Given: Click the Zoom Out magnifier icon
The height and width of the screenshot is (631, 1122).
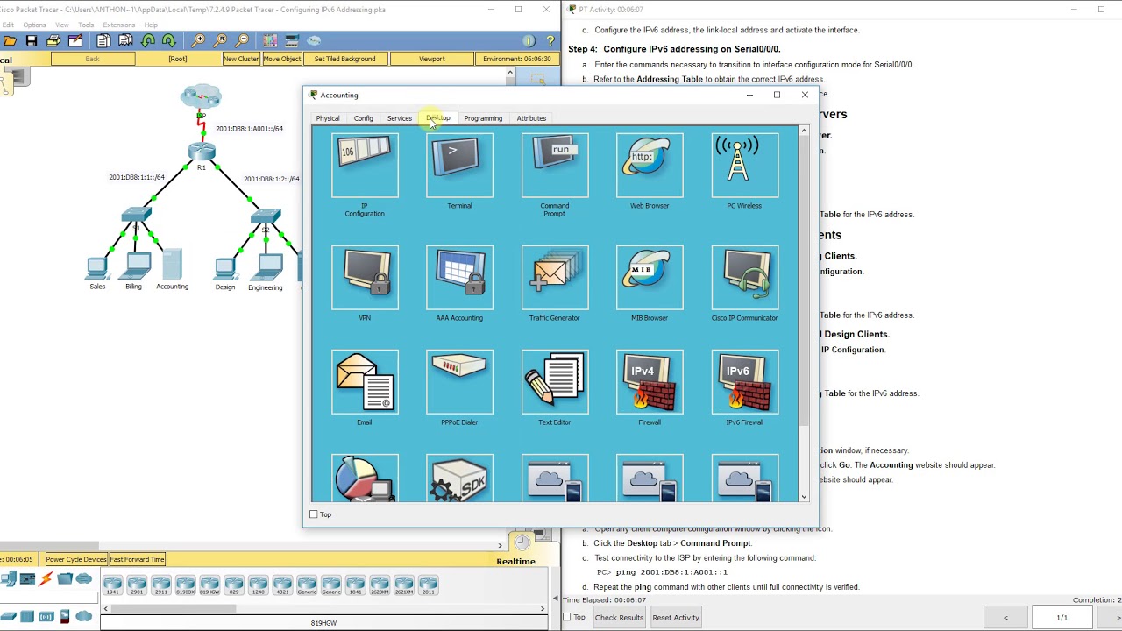Looking at the screenshot, I should tap(242, 40).
